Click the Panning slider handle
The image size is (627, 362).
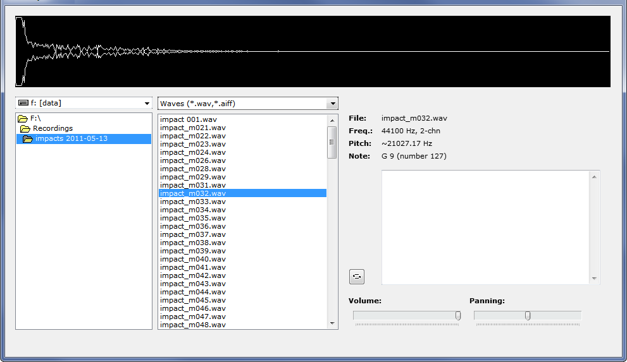click(x=528, y=315)
